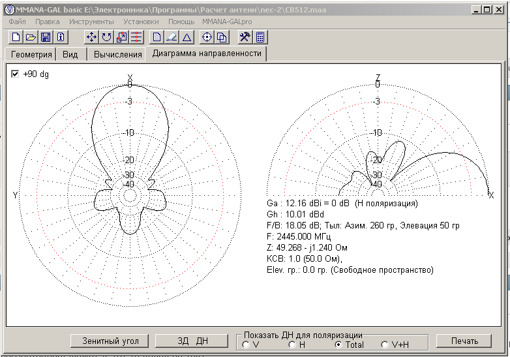Switch to the Геометрия tab
Viewport: 510px width, 357px height.
(x=31, y=54)
